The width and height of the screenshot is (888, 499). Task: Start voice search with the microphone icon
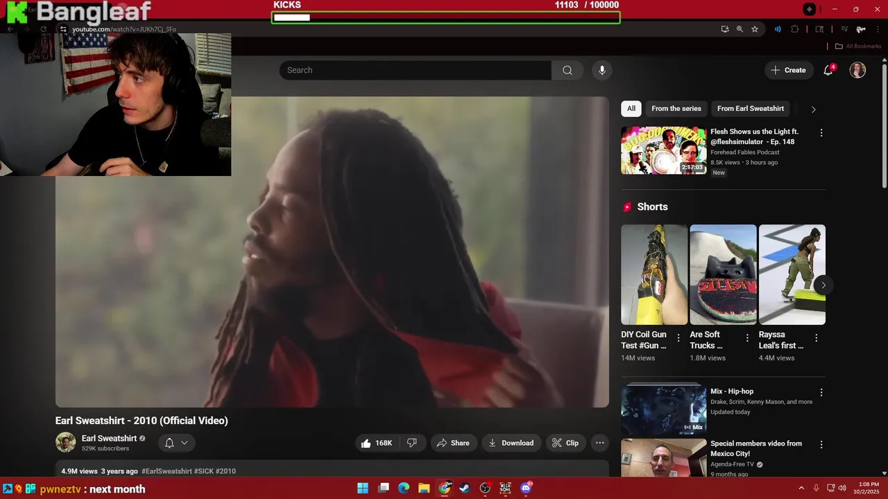click(602, 70)
